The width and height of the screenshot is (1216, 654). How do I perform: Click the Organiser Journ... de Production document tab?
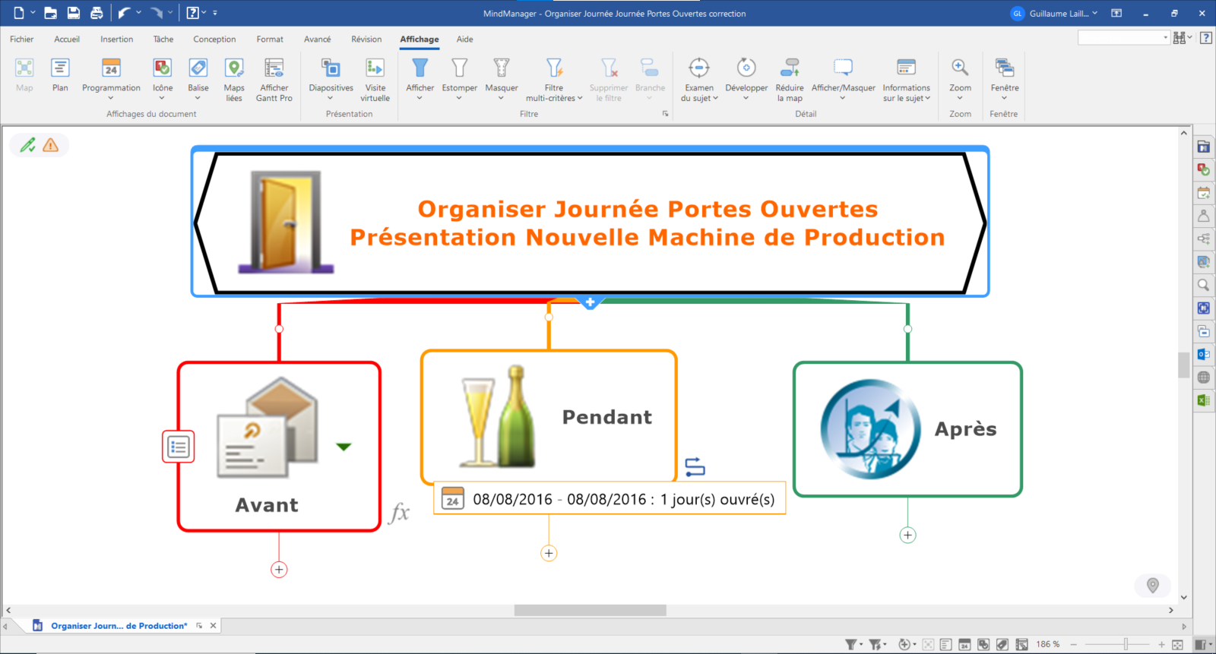coord(119,626)
